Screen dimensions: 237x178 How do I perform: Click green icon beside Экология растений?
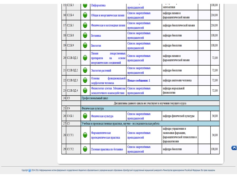click(85, 70)
